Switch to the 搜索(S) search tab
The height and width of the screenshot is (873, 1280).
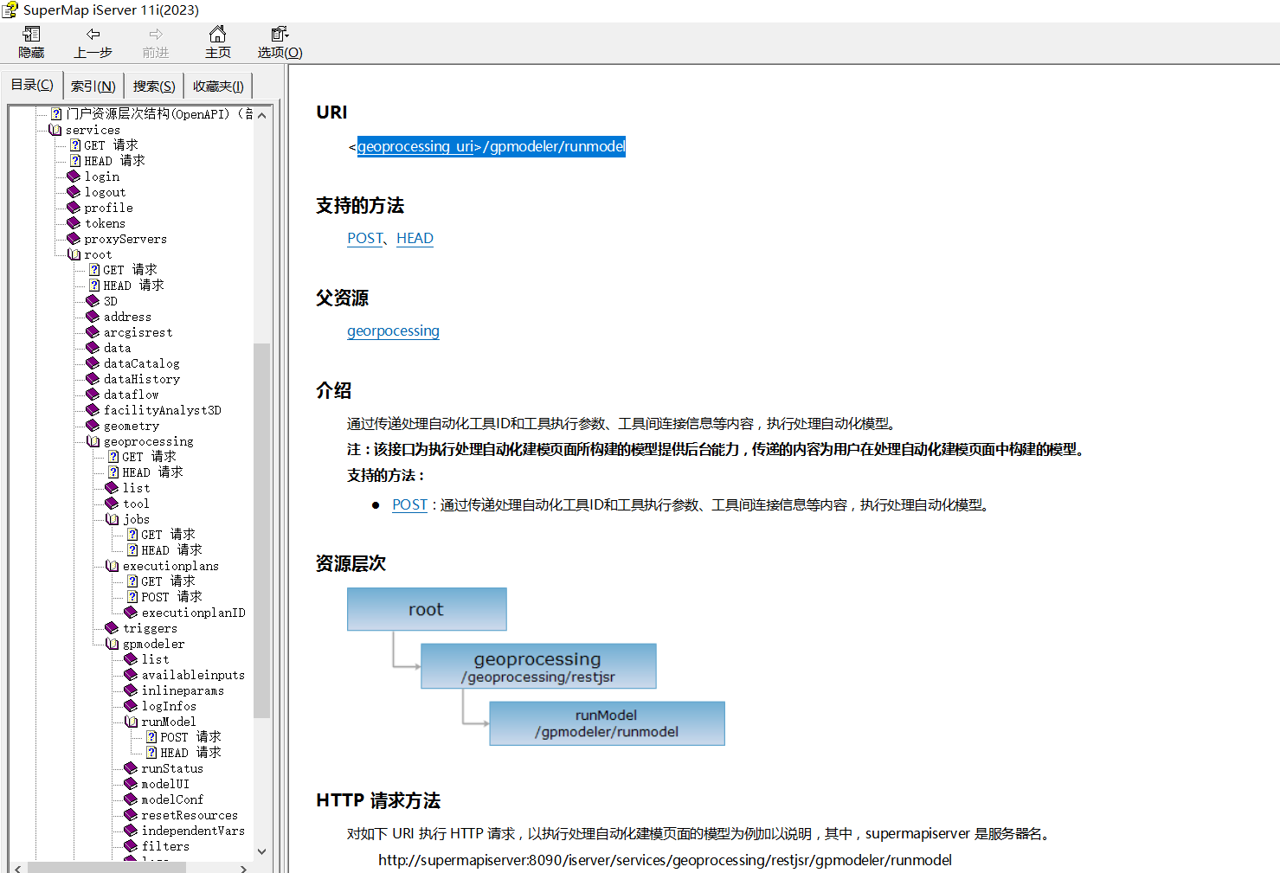coord(154,87)
